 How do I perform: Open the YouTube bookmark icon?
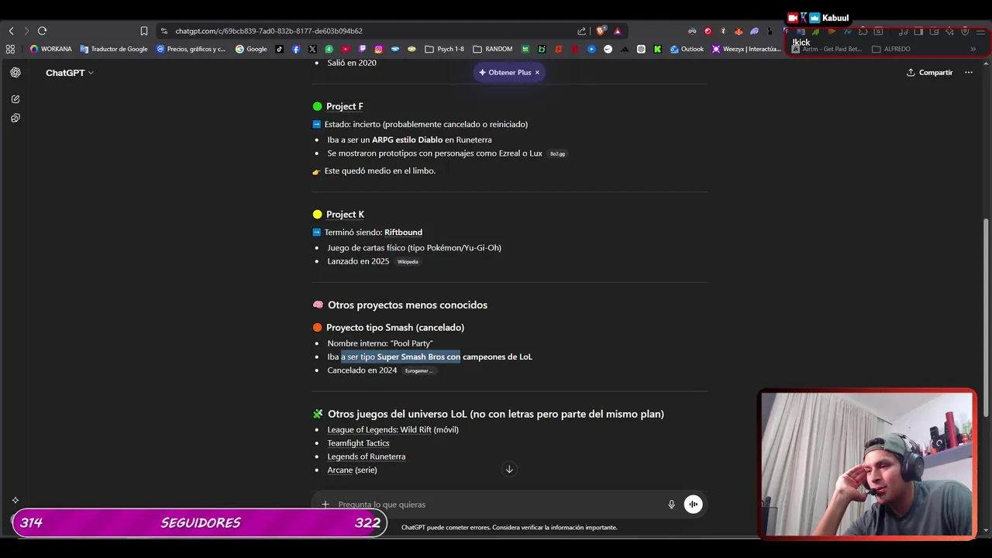pyautogui.click(x=346, y=49)
